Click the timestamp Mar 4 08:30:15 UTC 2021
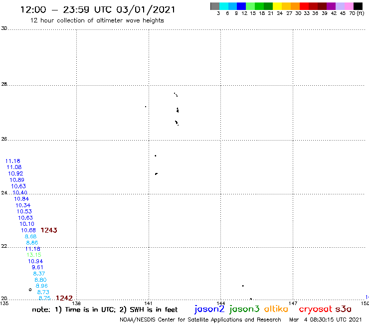Viewport: 369px width, 324px height. pyautogui.click(x=325, y=320)
